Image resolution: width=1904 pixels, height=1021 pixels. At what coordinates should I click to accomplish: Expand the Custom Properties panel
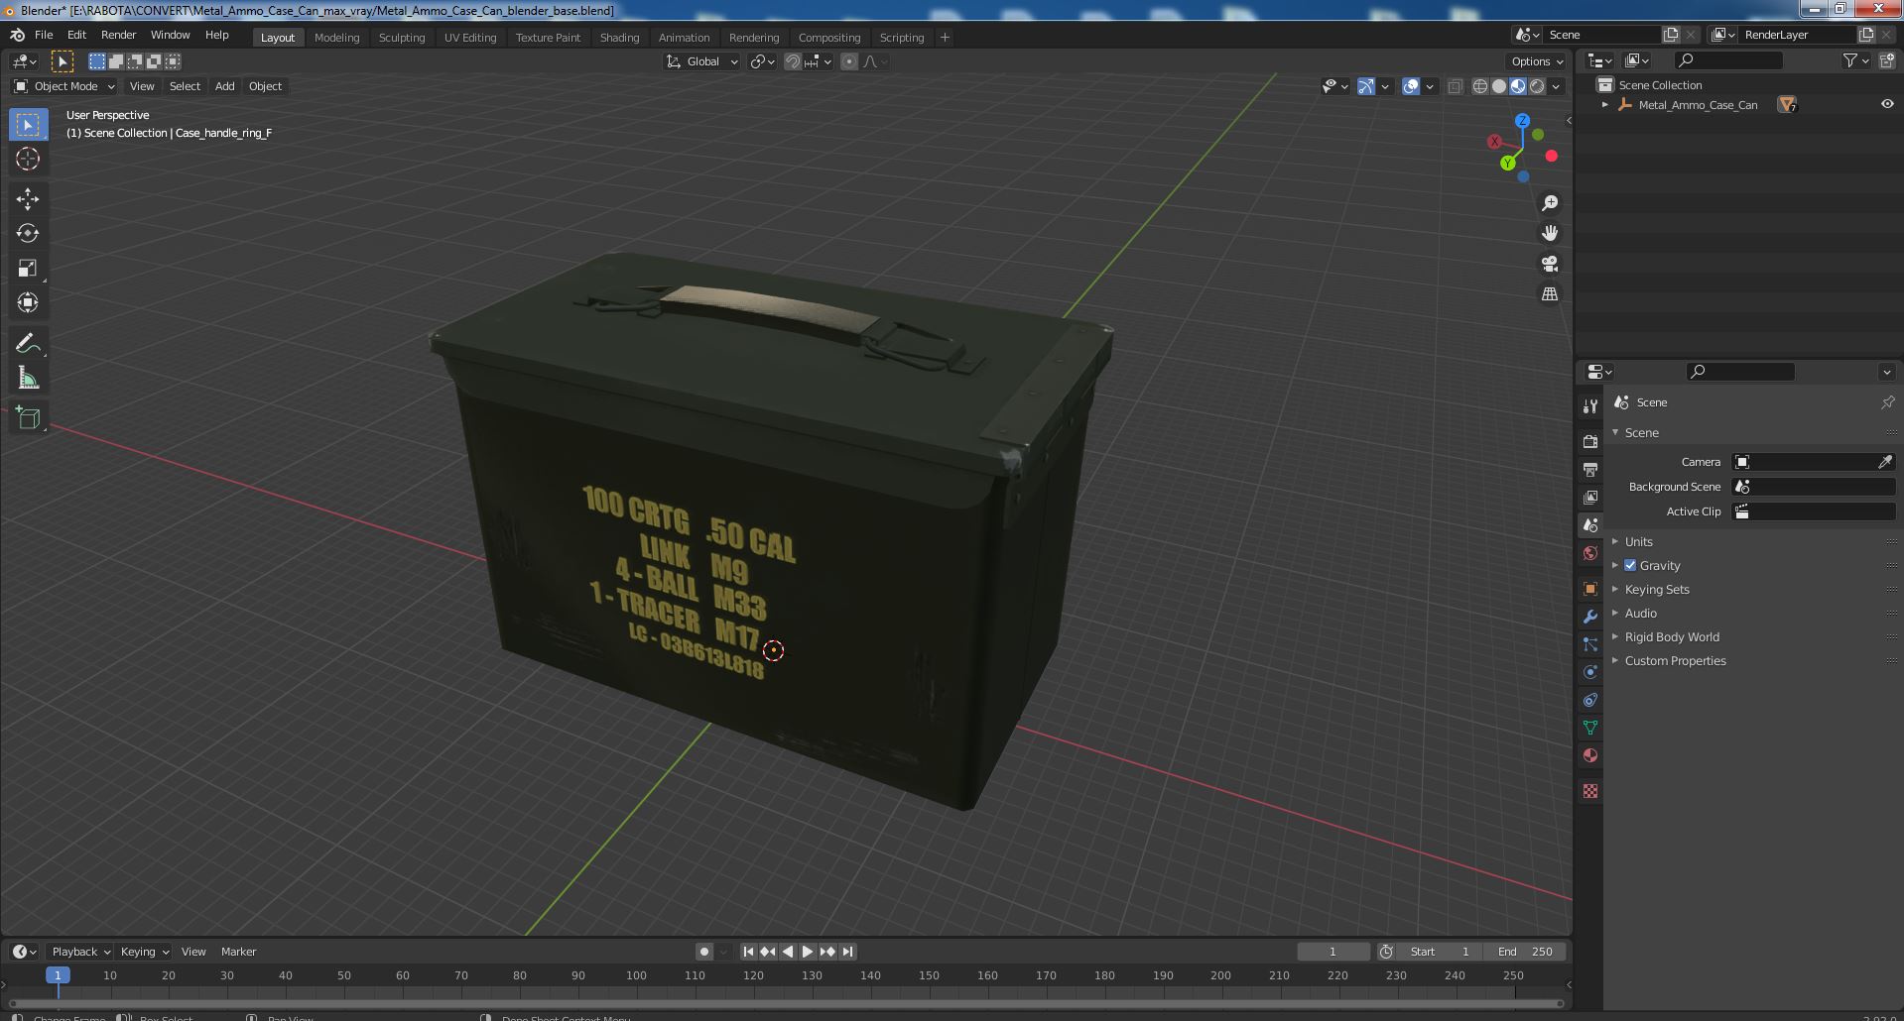[1675, 660]
